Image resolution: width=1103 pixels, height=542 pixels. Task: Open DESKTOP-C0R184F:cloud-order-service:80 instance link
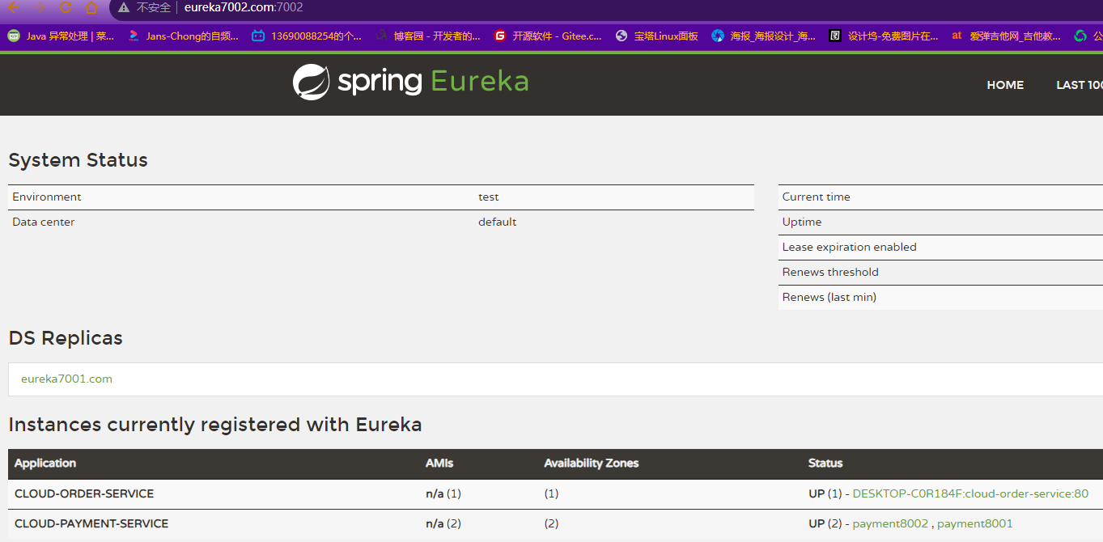[x=970, y=493]
